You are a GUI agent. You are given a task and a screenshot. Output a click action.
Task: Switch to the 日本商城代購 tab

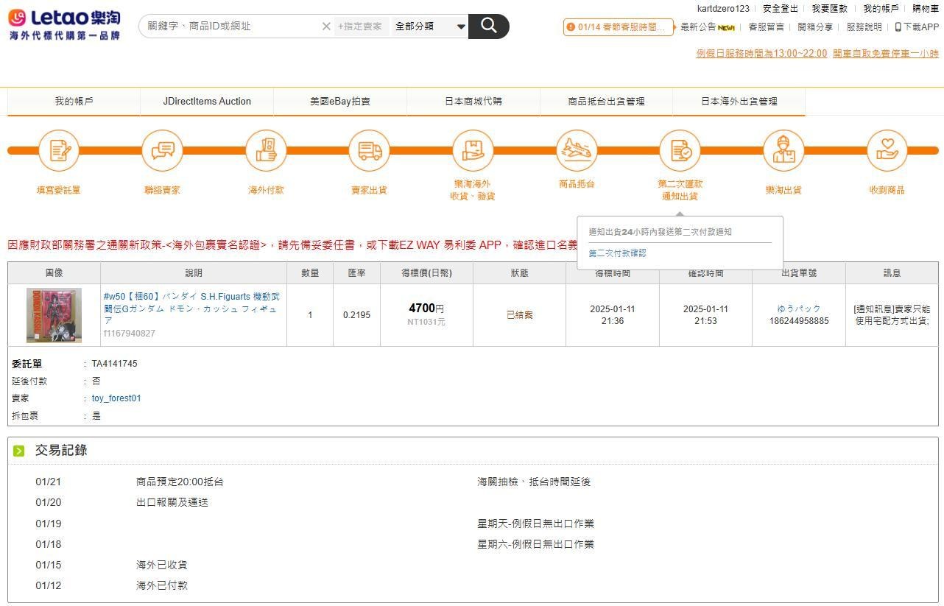[473, 102]
